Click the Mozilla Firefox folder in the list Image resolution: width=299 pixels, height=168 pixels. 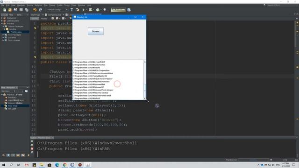point(89,65)
